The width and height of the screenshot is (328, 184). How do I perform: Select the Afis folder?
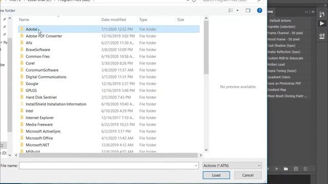[x=29, y=43]
